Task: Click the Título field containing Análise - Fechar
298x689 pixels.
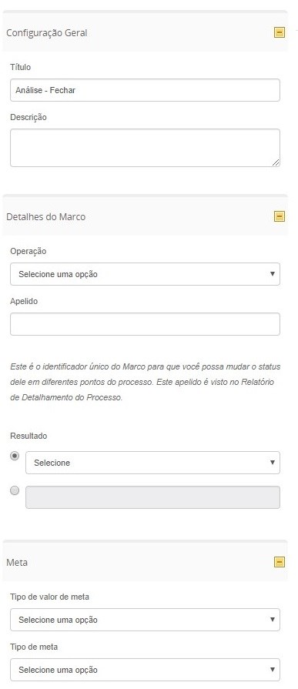Action: click(x=145, y=90)
